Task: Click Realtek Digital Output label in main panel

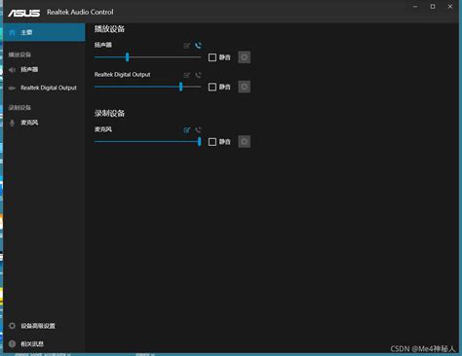Action: coord(123,75)
